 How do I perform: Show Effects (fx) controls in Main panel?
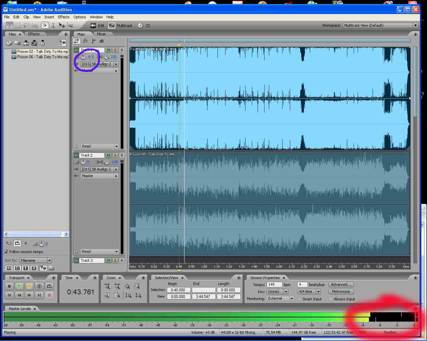tap(85, 41)
